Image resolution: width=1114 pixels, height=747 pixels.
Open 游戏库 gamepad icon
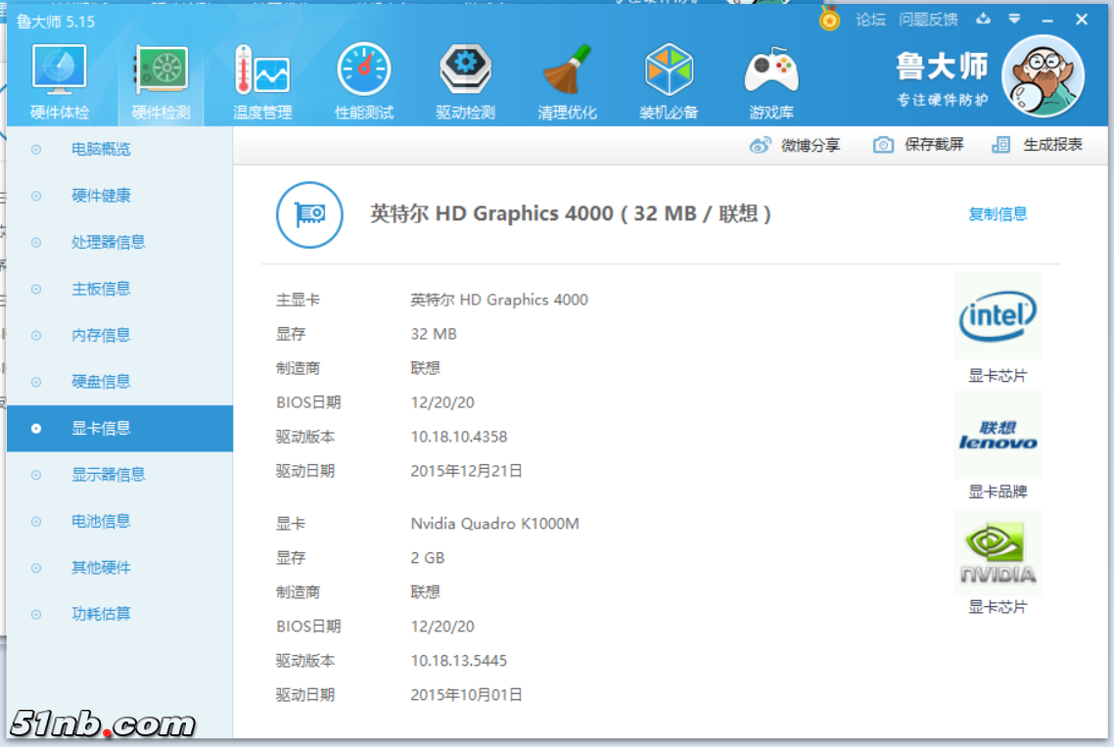[771, 82]
